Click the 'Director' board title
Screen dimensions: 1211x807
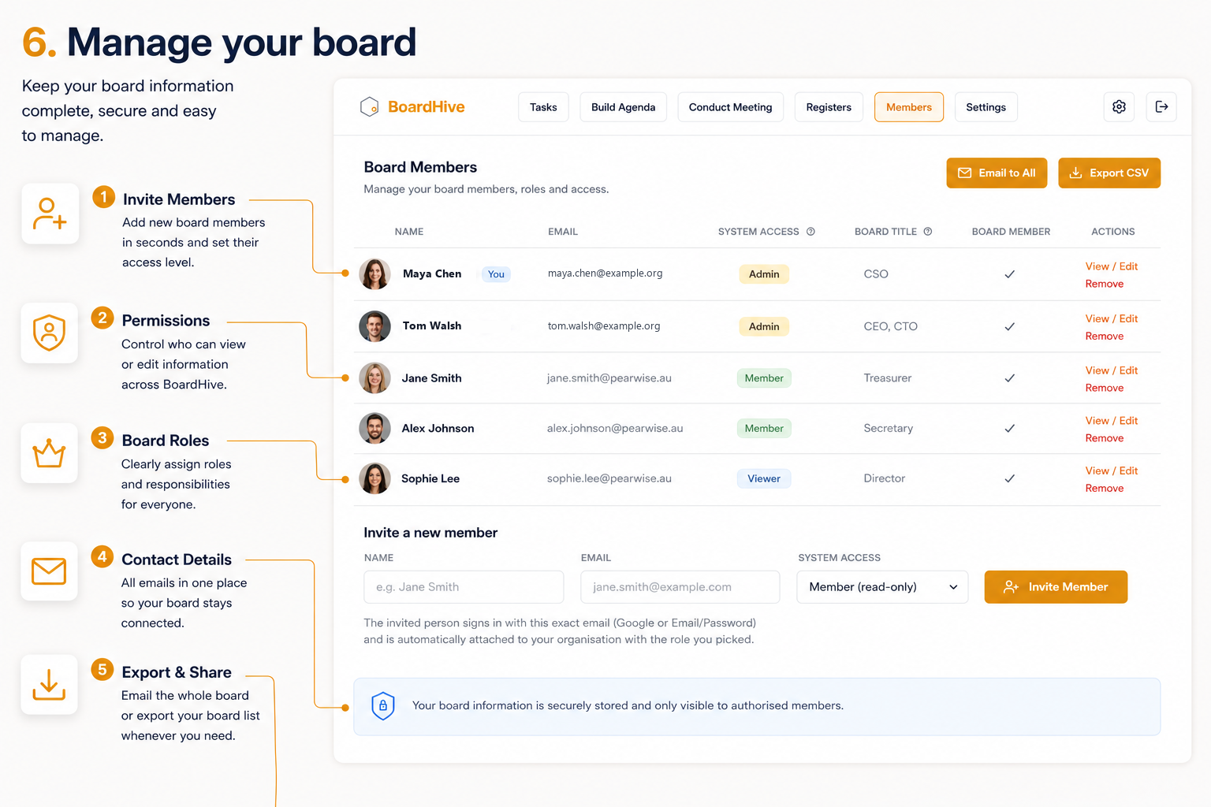point(885,478)
